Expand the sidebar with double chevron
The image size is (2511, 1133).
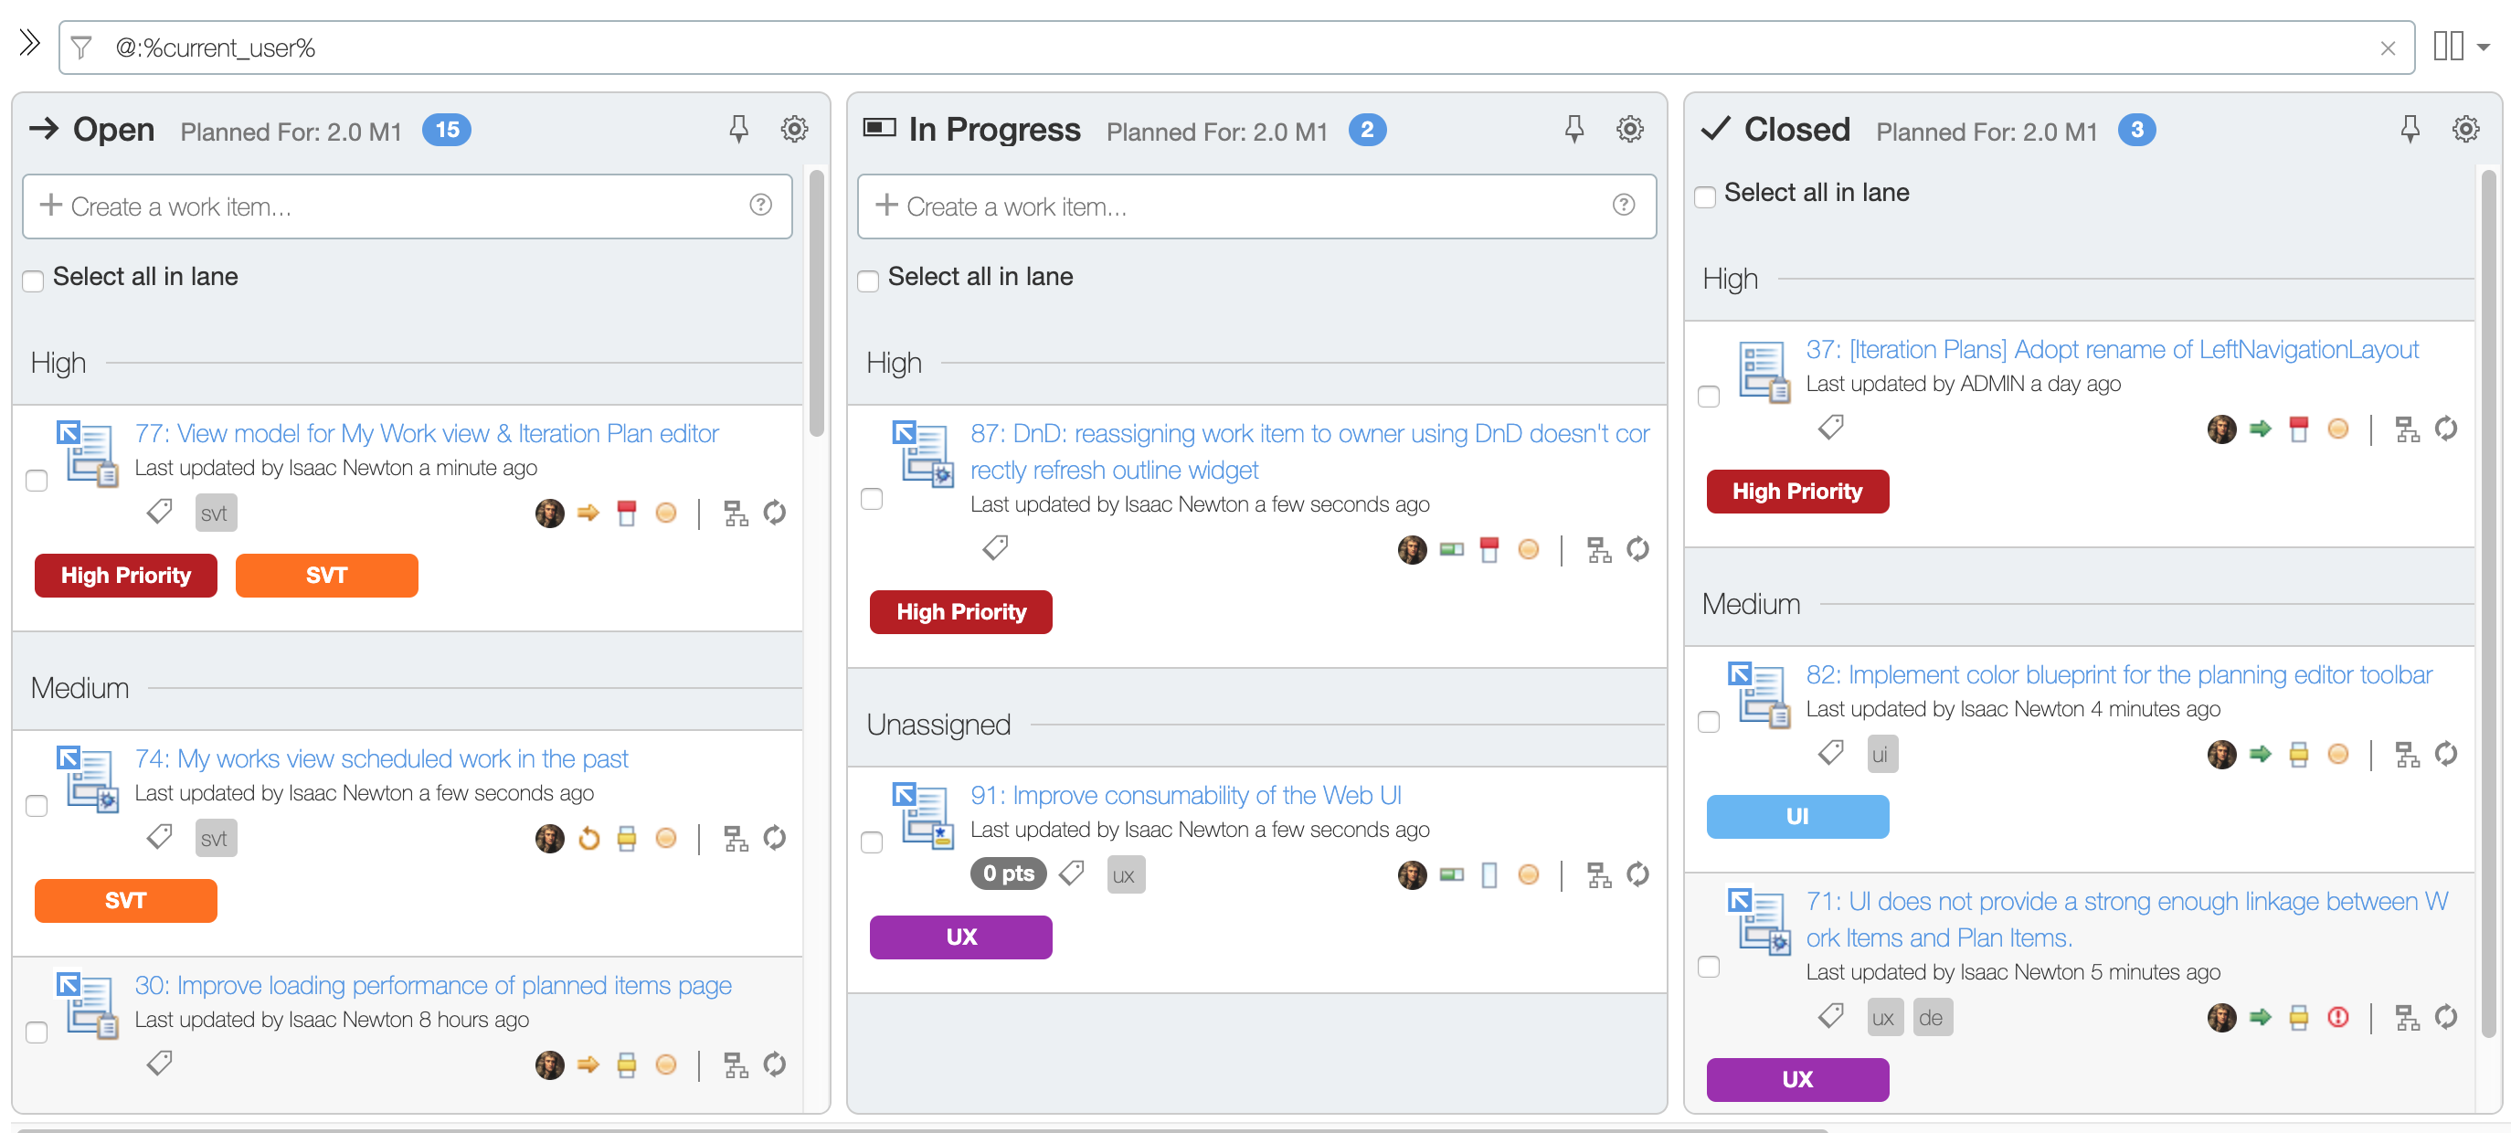tap(29, 43)
